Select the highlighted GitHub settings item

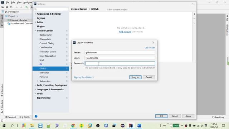pyautogui.click(x=51, y=68)
